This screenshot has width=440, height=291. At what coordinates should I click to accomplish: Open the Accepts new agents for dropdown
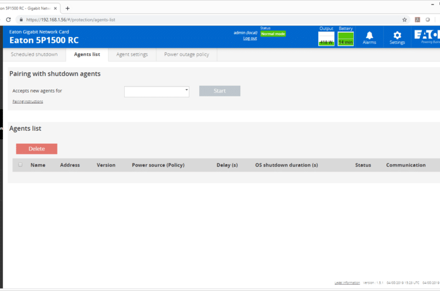click(x=157, y=92)
